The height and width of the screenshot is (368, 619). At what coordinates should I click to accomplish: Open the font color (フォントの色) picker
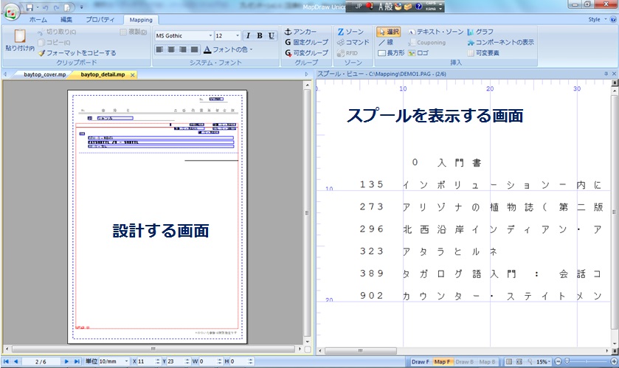(x=228, y=49)
